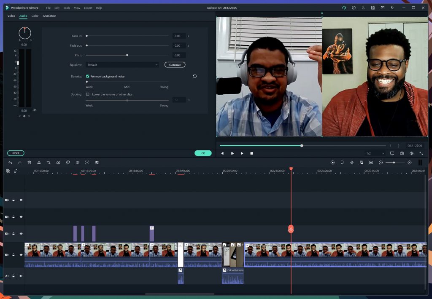This screenshot has height=299, width=432.
Task: Select the Crop tool icon
Action: [49, 163]
